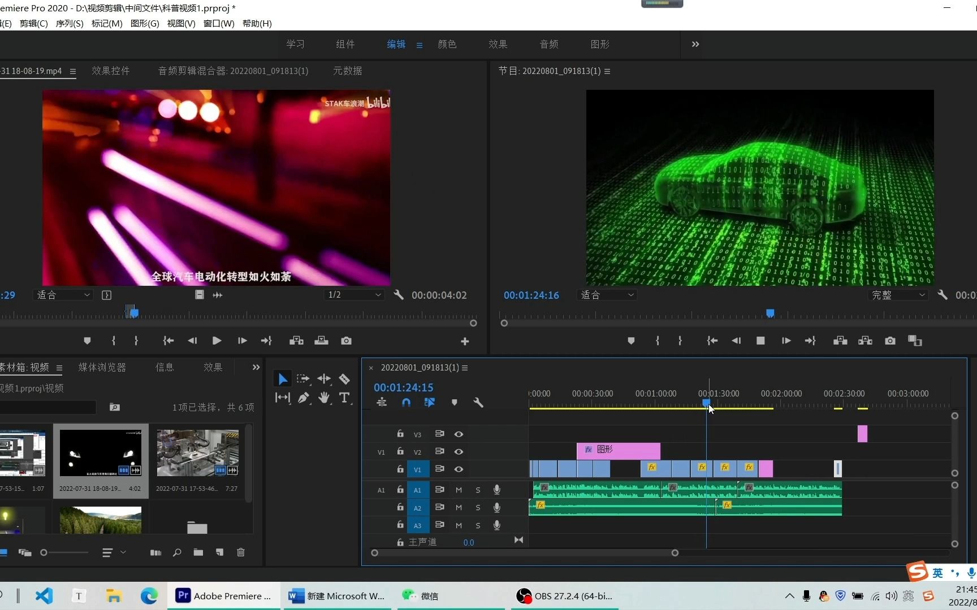Toggle timeline Snap magnet icon

[406, 403]
